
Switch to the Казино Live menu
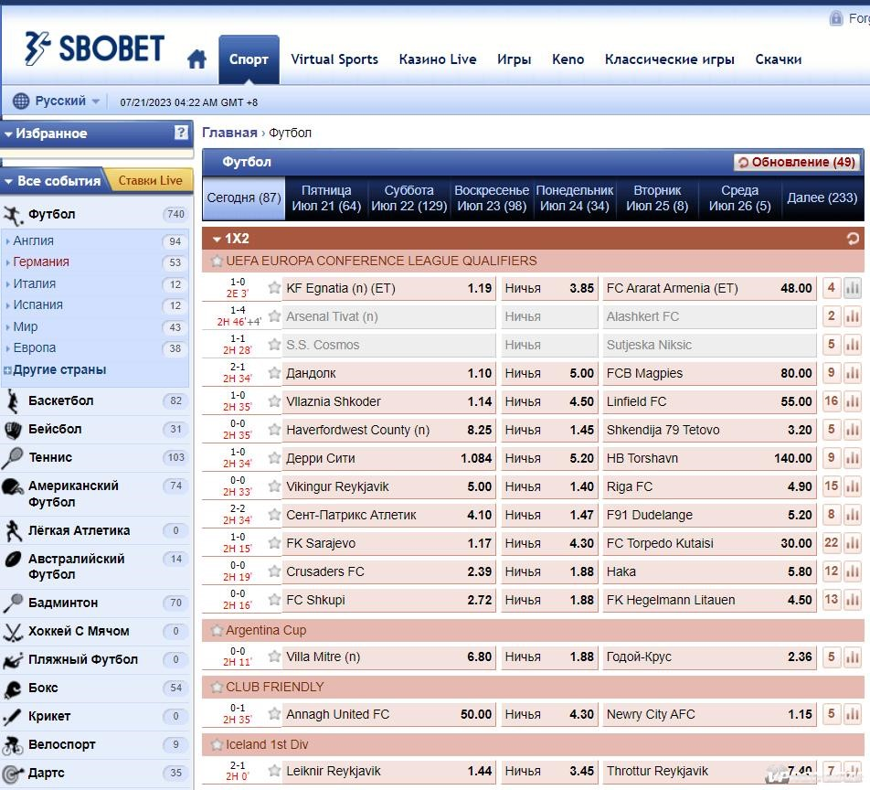(x=438, y=59)
